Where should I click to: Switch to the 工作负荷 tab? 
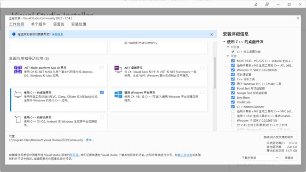[16, 24]
